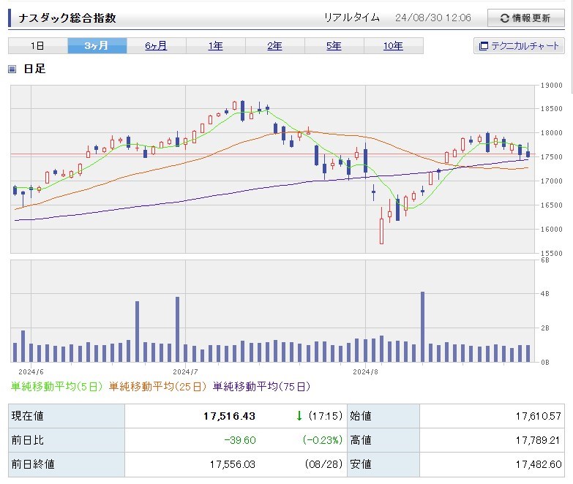Show the 1年 chart range
573x484 pixels.
[x=215, y=46]
